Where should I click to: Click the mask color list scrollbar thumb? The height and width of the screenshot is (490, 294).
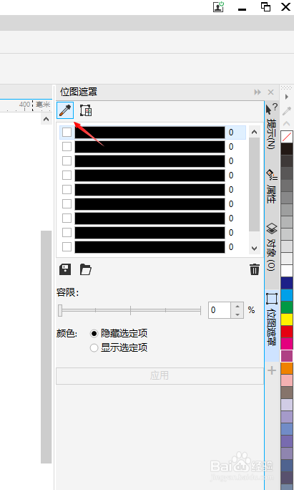(x=255, y=184)
